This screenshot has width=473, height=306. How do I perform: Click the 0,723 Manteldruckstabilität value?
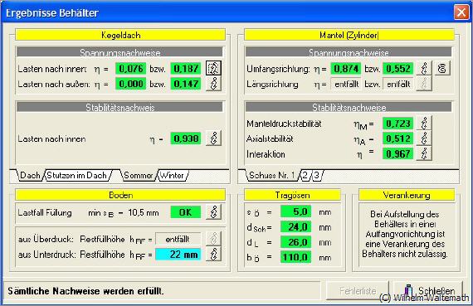click(397, 124)
